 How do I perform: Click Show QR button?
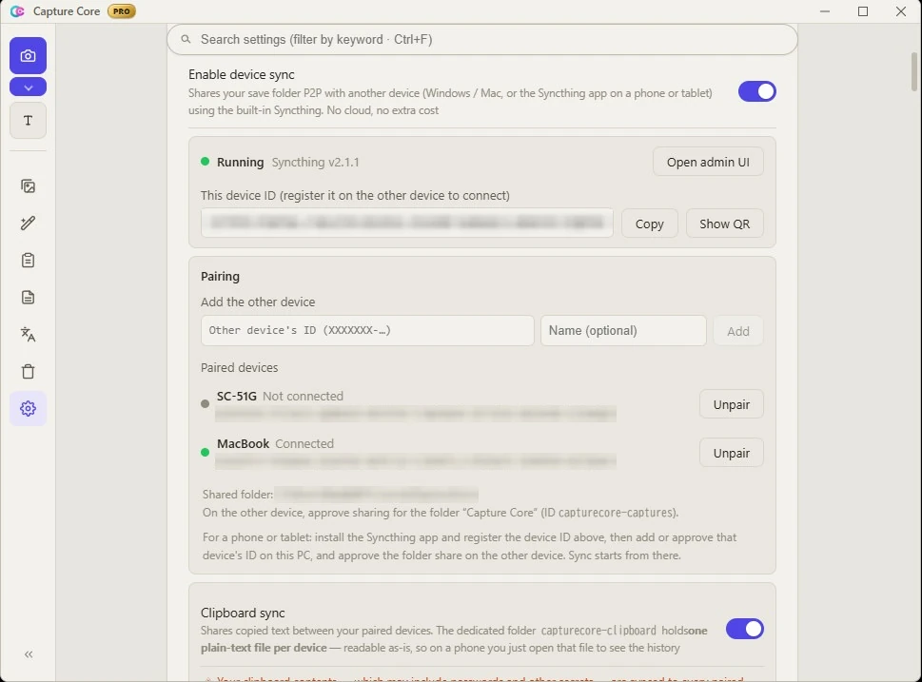724,224
